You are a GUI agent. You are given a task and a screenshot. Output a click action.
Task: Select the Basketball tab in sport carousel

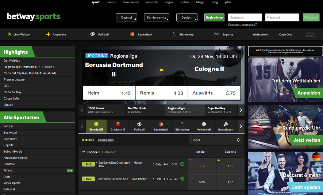161,126
